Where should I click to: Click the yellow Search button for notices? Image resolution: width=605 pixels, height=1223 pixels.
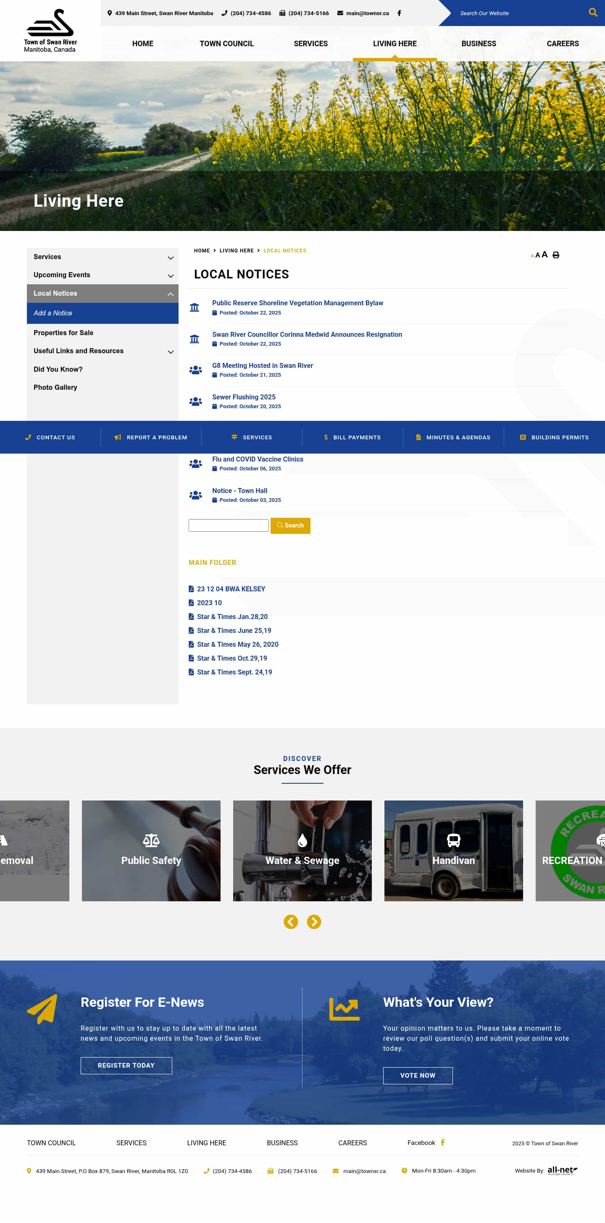coord(290,525)
